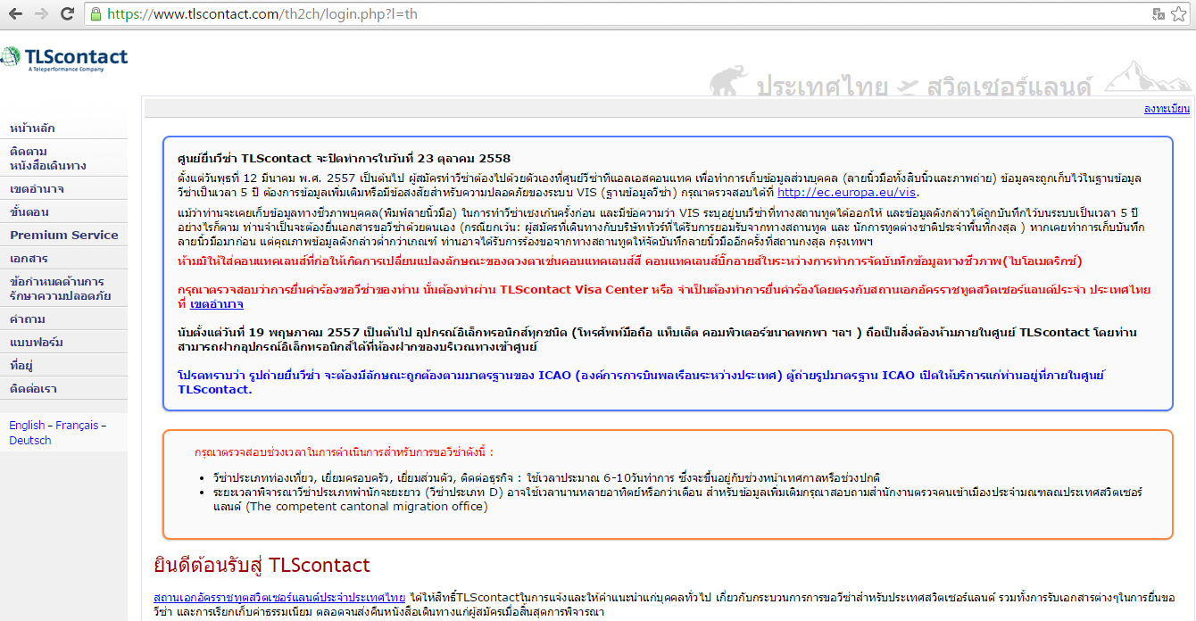The width and height of the screenshot is (1196, 621).
Task: Click the competent cantonal migration office bullet
Action: 678,499
